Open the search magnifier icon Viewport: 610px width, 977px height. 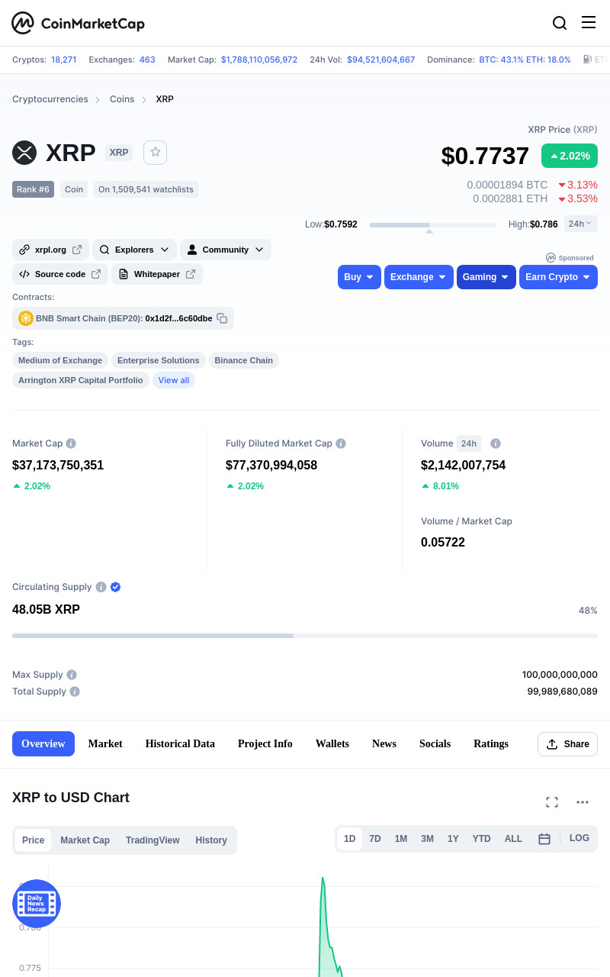[x=560, y=23]
